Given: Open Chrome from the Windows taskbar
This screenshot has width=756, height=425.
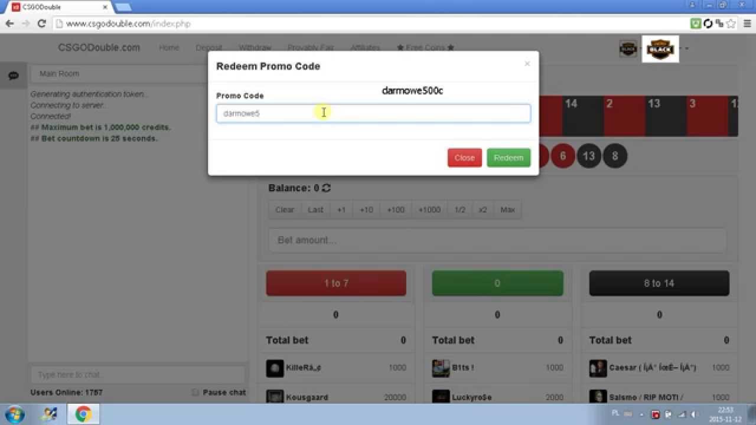Looking at the screenshot, I should click(x=83, y=414).
